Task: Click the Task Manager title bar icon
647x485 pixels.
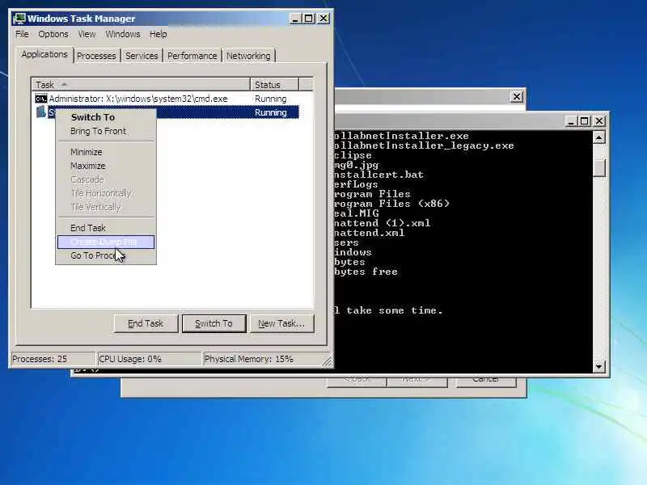Action: pyautogui.click(x=19, y=19)
